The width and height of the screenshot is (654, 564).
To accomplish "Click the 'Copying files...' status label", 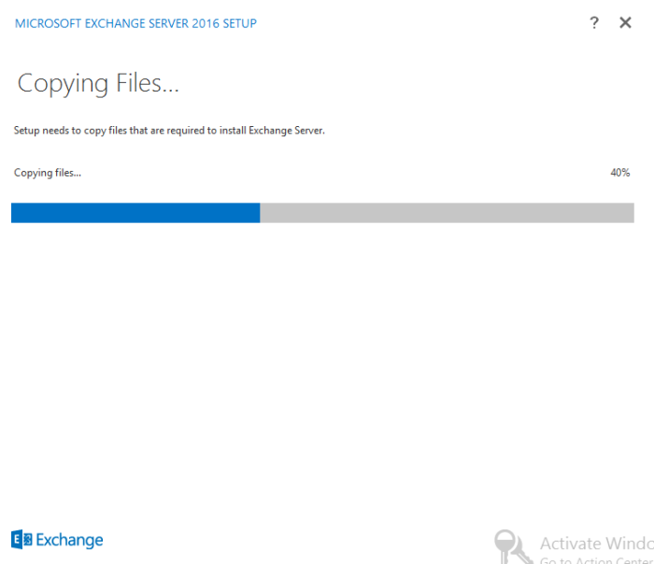I will (x=48, y=173).
